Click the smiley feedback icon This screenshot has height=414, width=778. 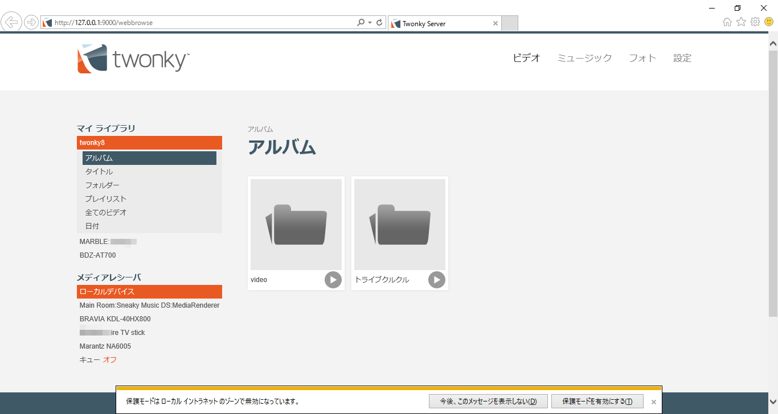769,22
